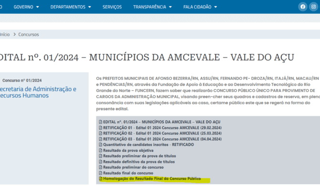Expand the TRANSPARÊNCIA dropdown arrow
The height and width of the screenshot is (186, 320).
[171, 7]
